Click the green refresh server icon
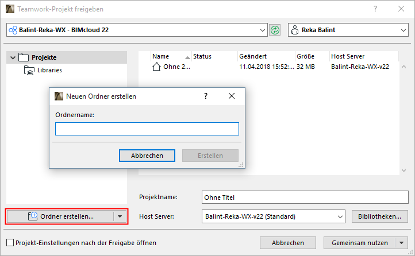This screenshot has height=256, width=415. 275,30
